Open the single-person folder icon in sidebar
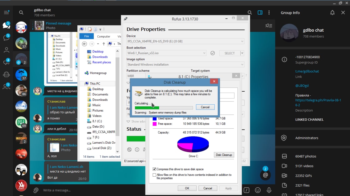The width and height of the screenshot is (350, 196). 6,50
